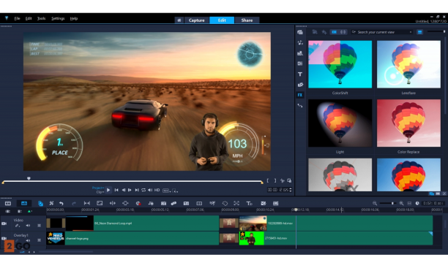
Task: Click Play in the preview controls
Action: (108, 190)
